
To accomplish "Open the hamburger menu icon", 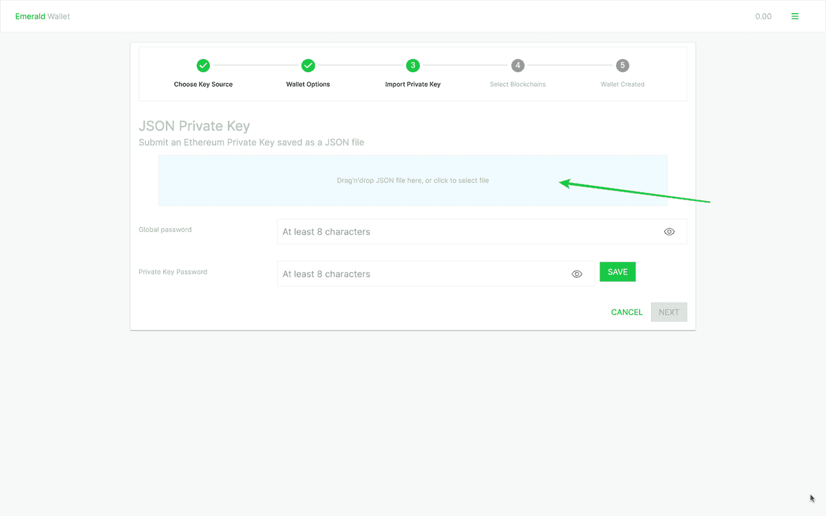I will pyautogui.click(x=795, y=17).
